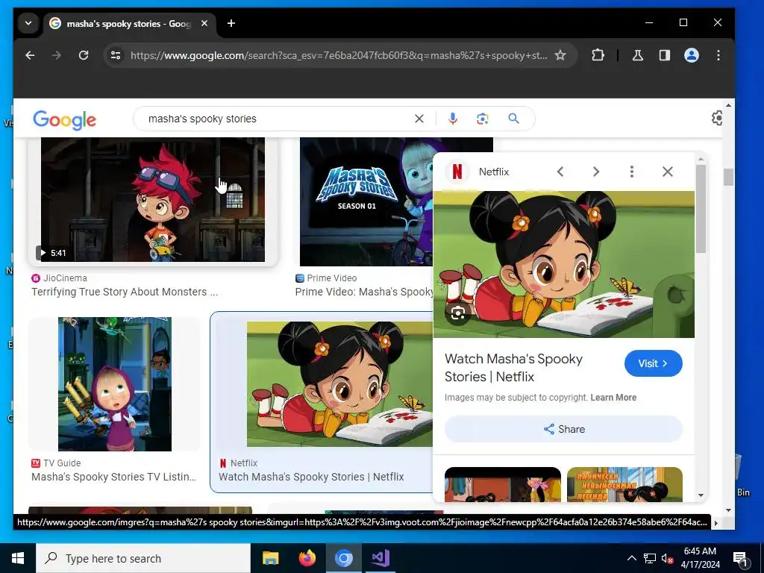Viewport: 764px width, 573px height.
Task: Open the Windows Start menu
Action: click(18, 558)
